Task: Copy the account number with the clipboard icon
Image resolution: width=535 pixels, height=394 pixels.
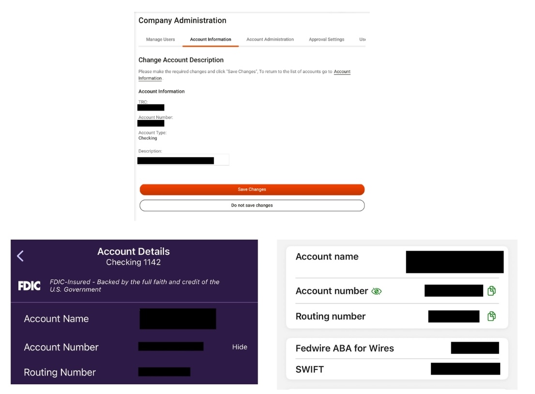Action: 491,290
